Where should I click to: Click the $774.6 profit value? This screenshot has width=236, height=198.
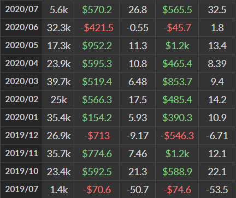click(97, 154)
